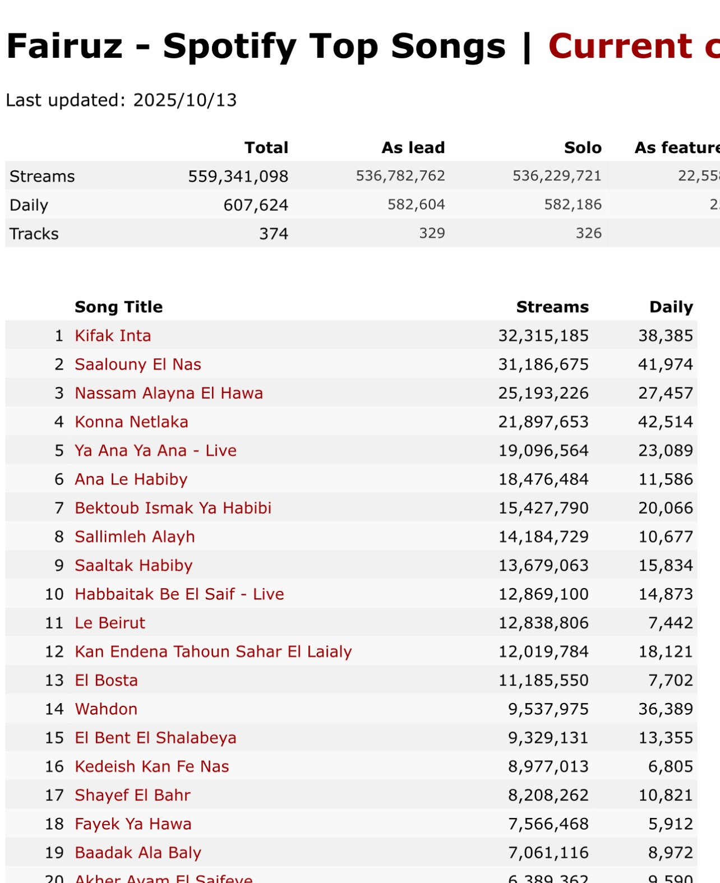Image resolution: width=720 pixels, height=883 pixels.
Task: Open Ya Ana Ya Ana - Live
Action: (x=155, y=451)
